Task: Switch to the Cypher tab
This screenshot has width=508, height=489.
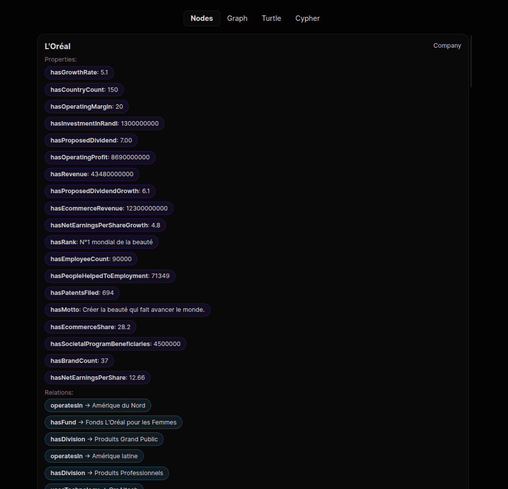Action: 307,18
